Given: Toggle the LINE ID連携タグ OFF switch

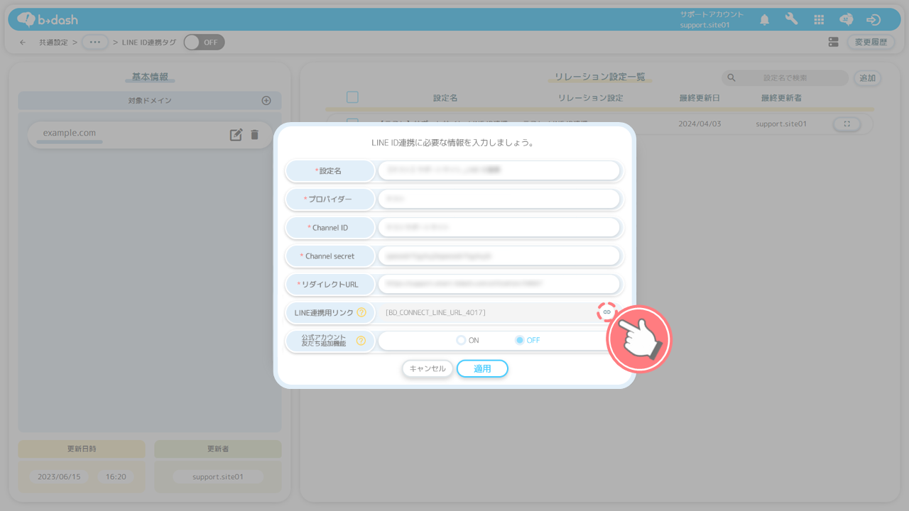Looking at the screenshot, I should 204,43.
